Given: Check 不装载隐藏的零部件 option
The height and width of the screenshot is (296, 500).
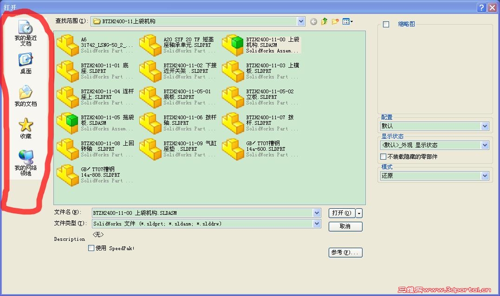Looking at the screenshot, I should tap(383, 156).
